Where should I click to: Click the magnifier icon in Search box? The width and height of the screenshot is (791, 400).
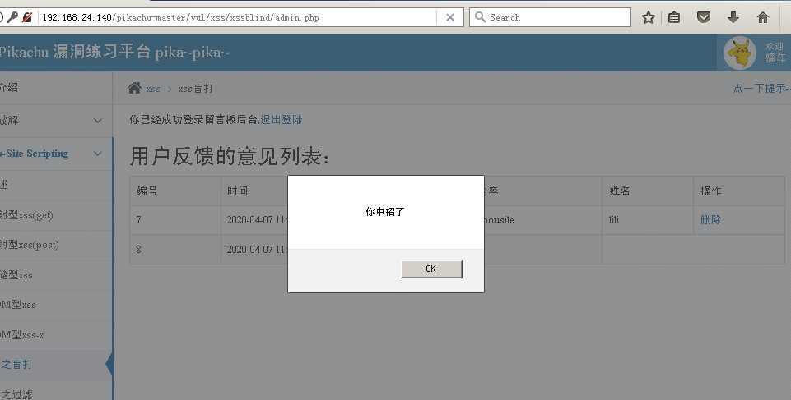pos(480,17)
